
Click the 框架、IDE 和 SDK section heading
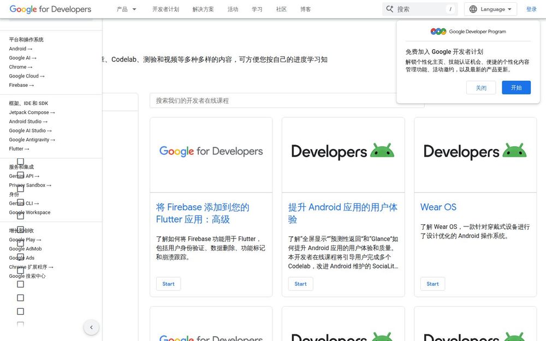coord(28,103)
